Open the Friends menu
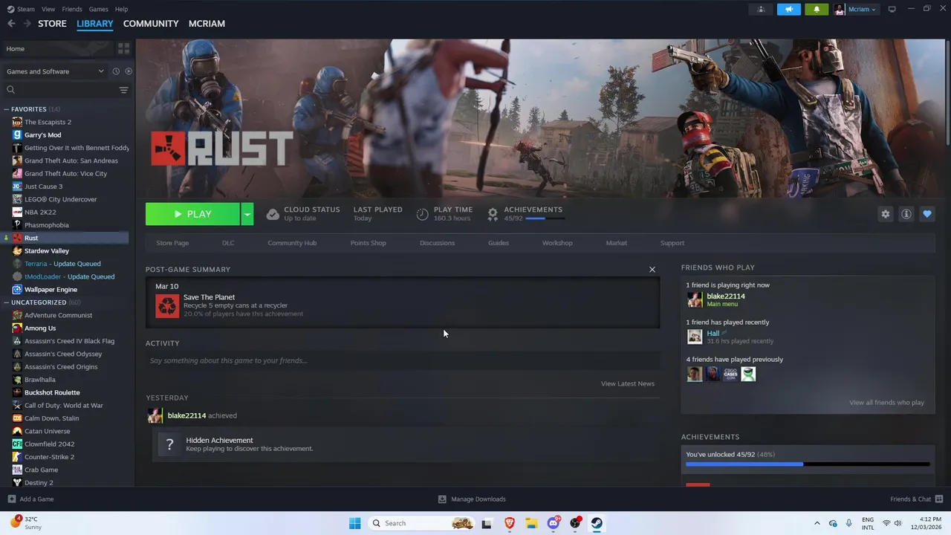The image size is (951, 535). 72,9
